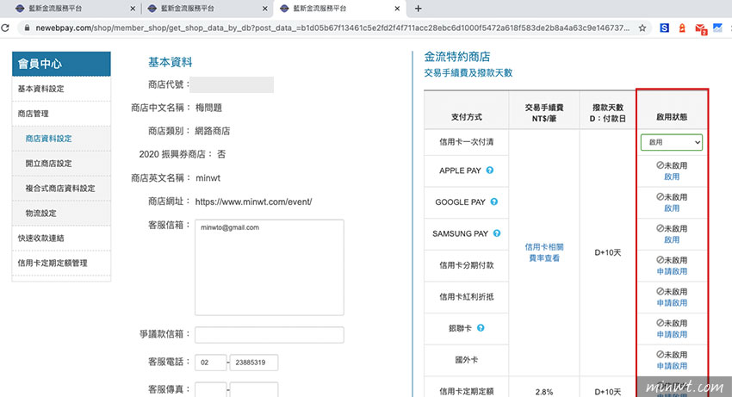
Task: Click the 商店類別 value 網路商店
Action: pos(213,131)
